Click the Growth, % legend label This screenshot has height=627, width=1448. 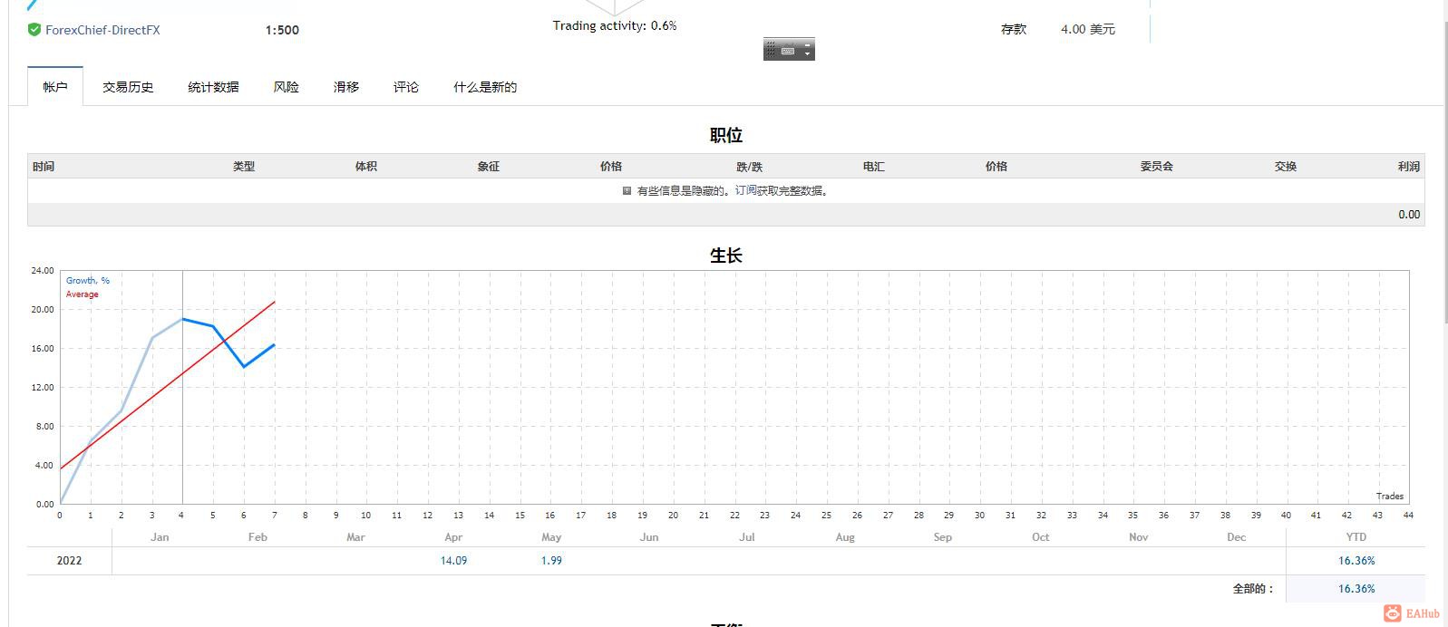click(x=88, y=281)
